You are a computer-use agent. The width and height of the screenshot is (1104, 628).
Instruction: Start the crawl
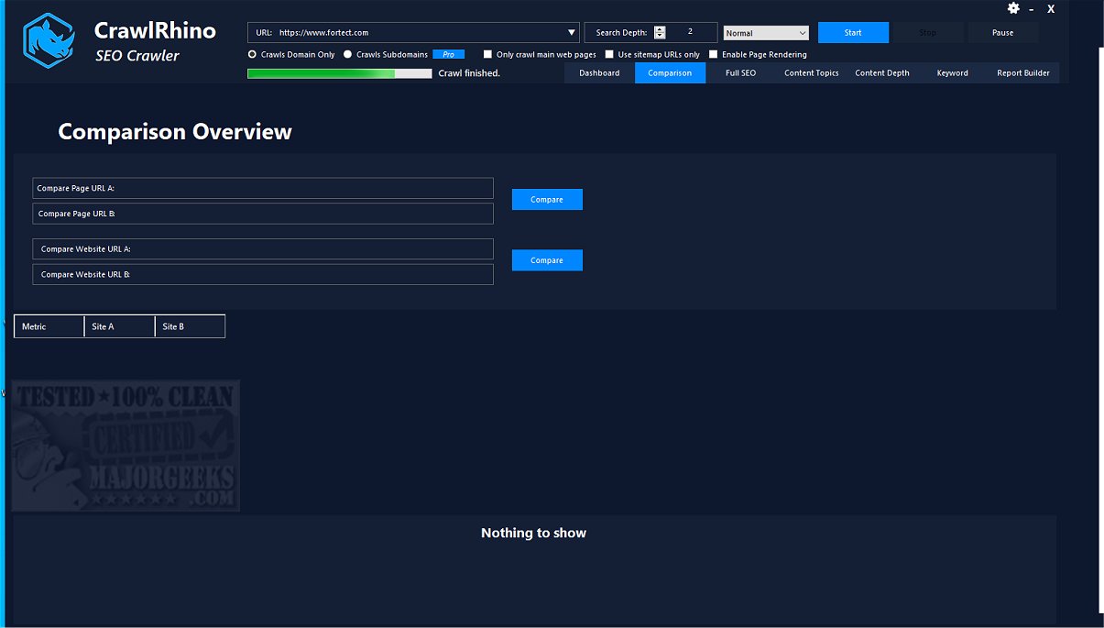(x=853, y=33)
